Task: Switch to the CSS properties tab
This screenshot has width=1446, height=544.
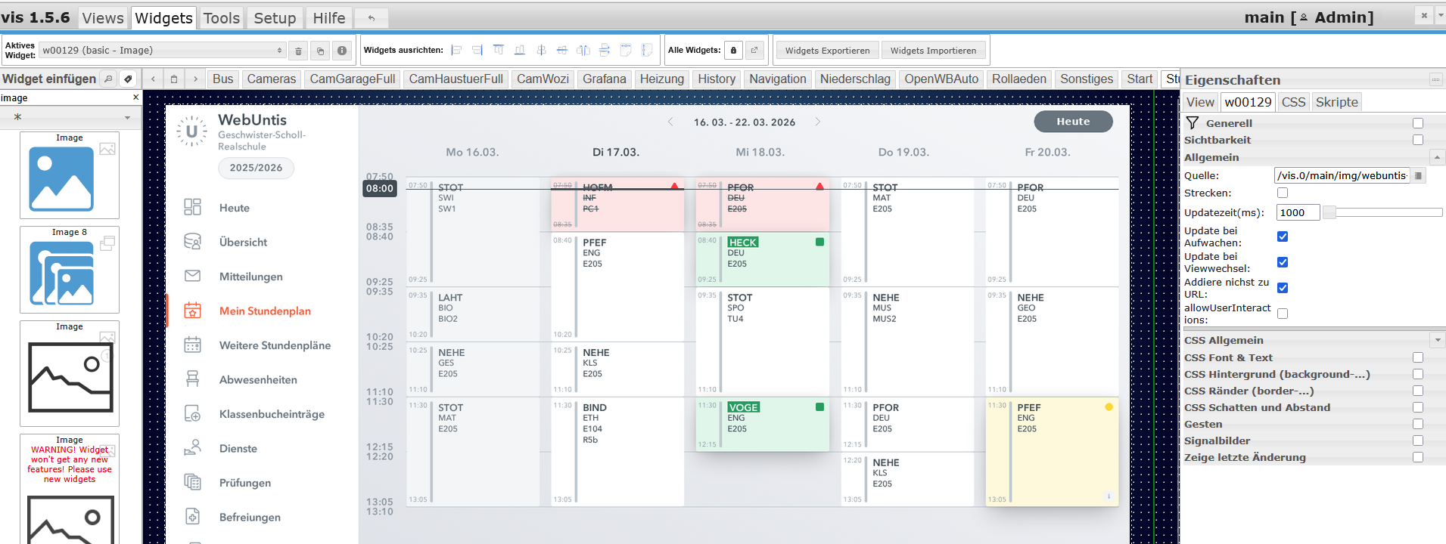Action: click(x=1293, y=102)
